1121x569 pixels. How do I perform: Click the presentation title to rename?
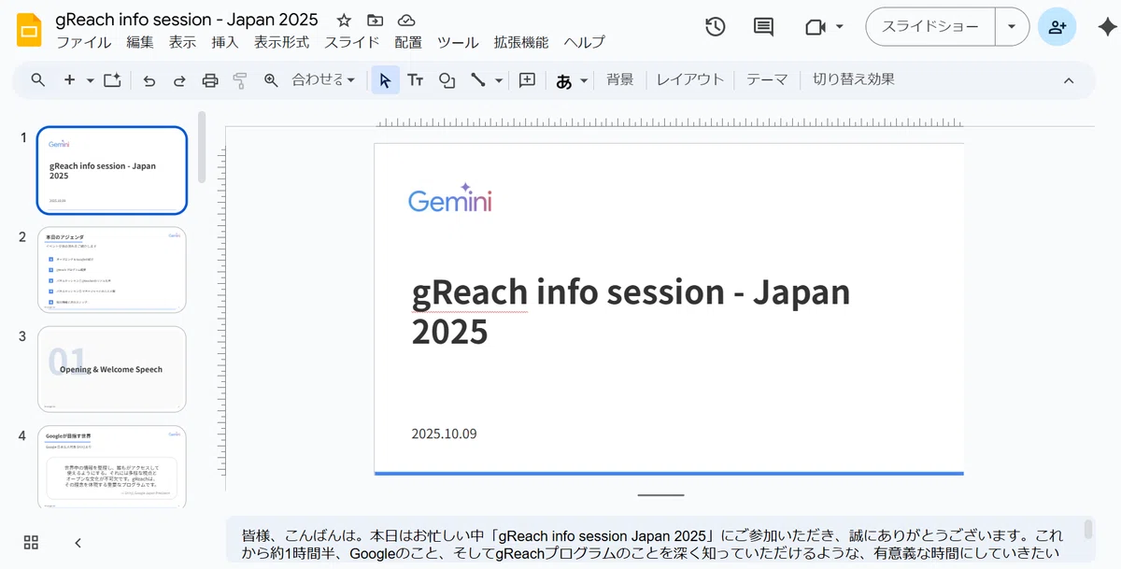coord(187,20)
